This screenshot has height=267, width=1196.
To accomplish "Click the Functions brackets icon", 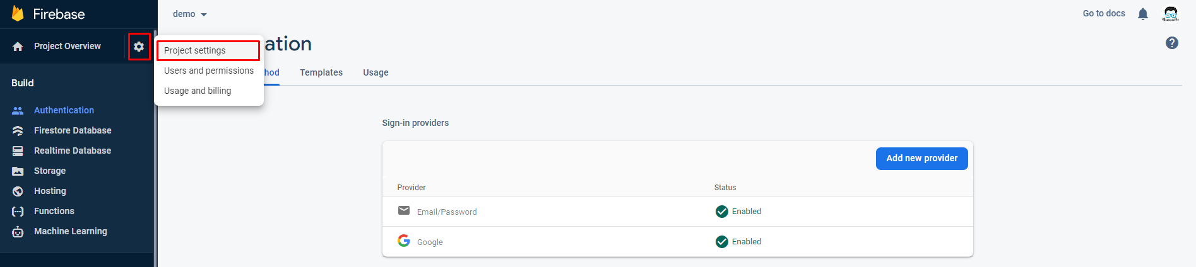I will tap(18, 212).
